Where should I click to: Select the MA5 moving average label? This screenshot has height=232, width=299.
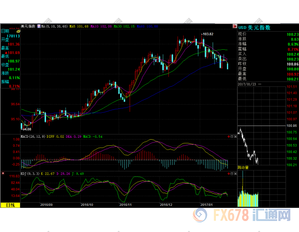pyautogui.click(x=79, y=27)
